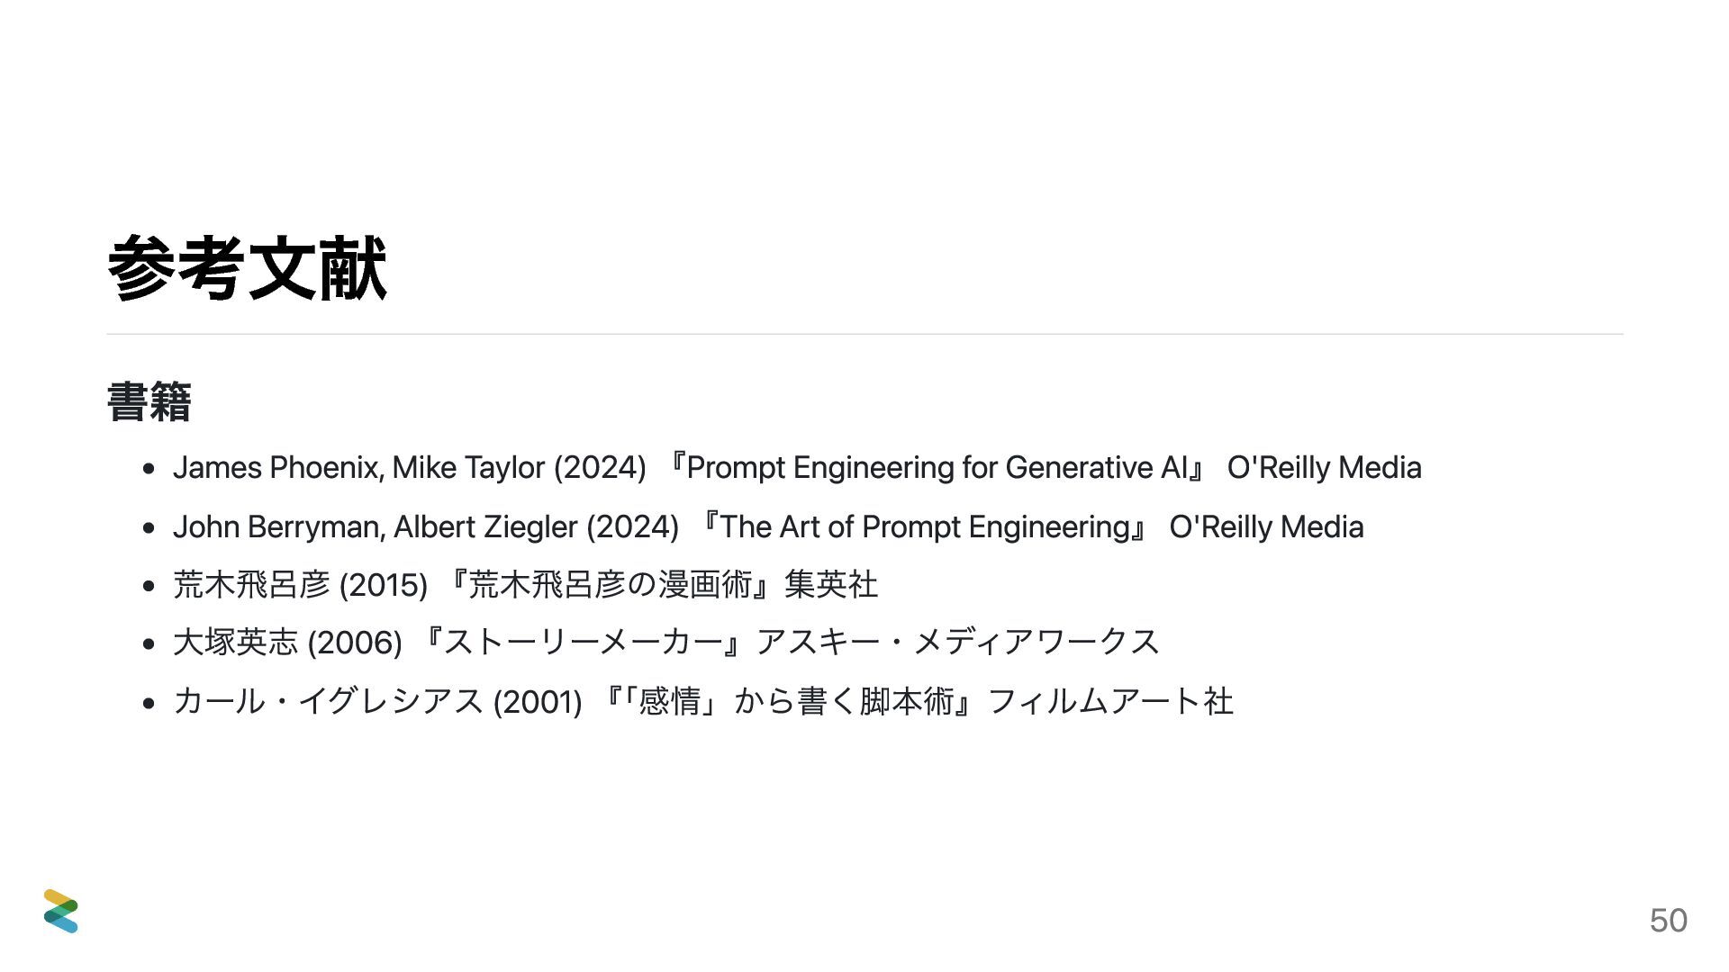The width and height of the screenshot is (1729, 972).
Task: Click the 集英社 publisher name
Action: (831, 585)
